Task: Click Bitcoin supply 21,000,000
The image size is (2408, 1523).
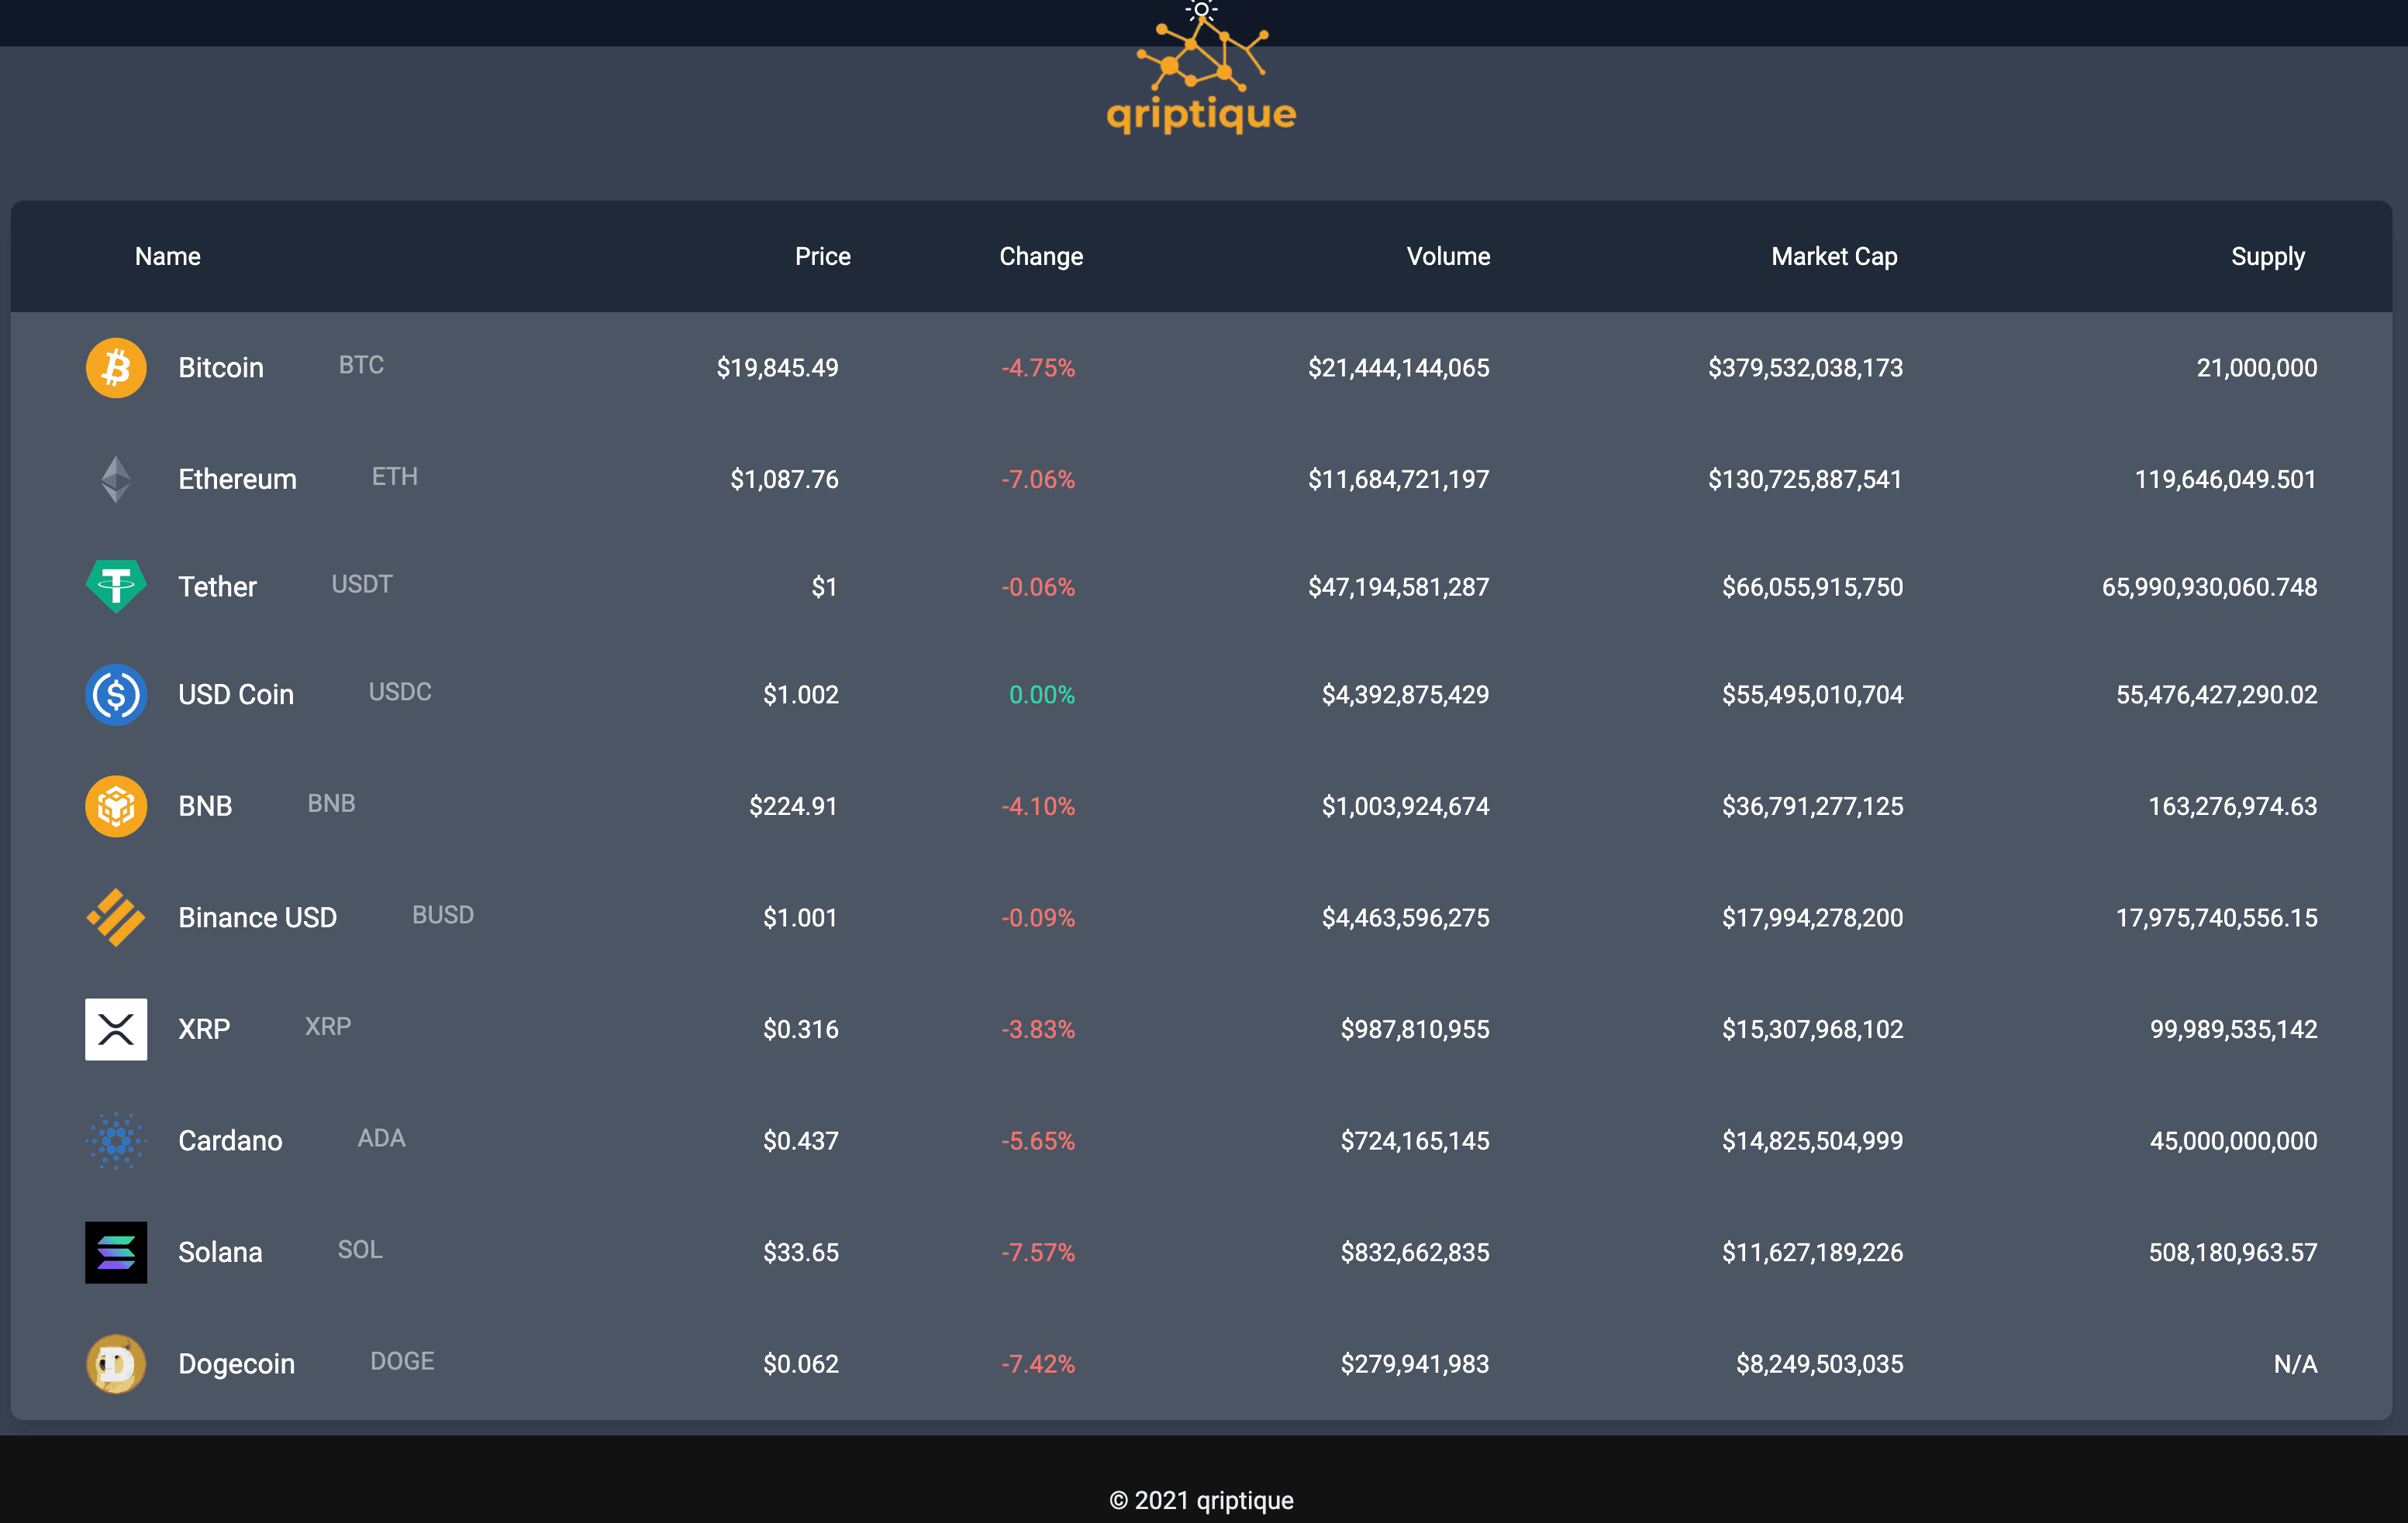Action: pyautogui.click(x=2256, y=368)
